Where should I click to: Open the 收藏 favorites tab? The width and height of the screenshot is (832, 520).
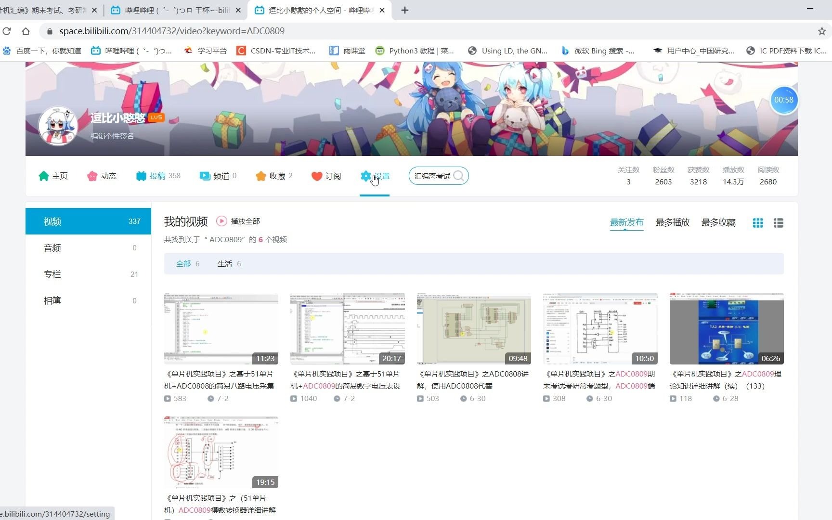[x=274, y=176]
